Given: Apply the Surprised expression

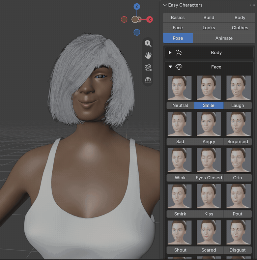Looking at the screenshot, I should [x=238, y=142].
